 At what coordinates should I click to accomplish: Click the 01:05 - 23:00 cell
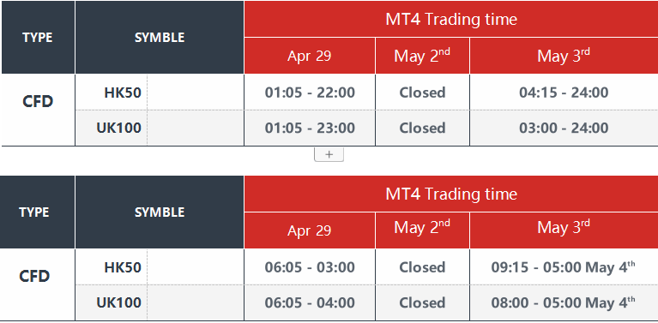310,128
